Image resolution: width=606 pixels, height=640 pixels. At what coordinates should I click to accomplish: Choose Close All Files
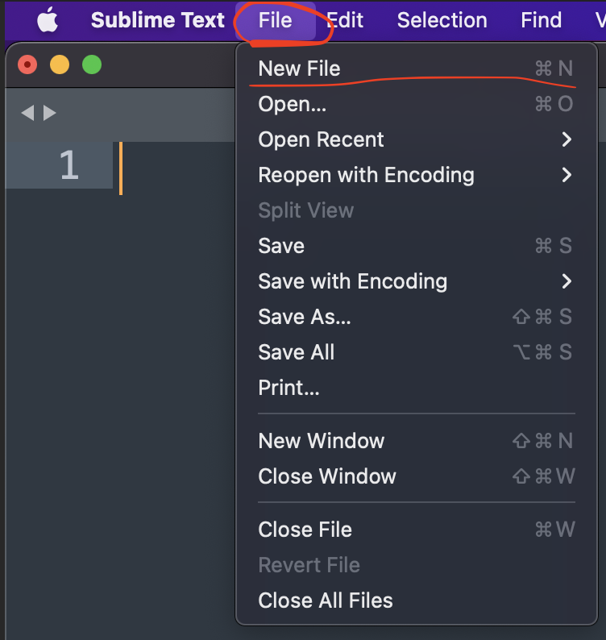pyautogui.click(x=326, y=601)
